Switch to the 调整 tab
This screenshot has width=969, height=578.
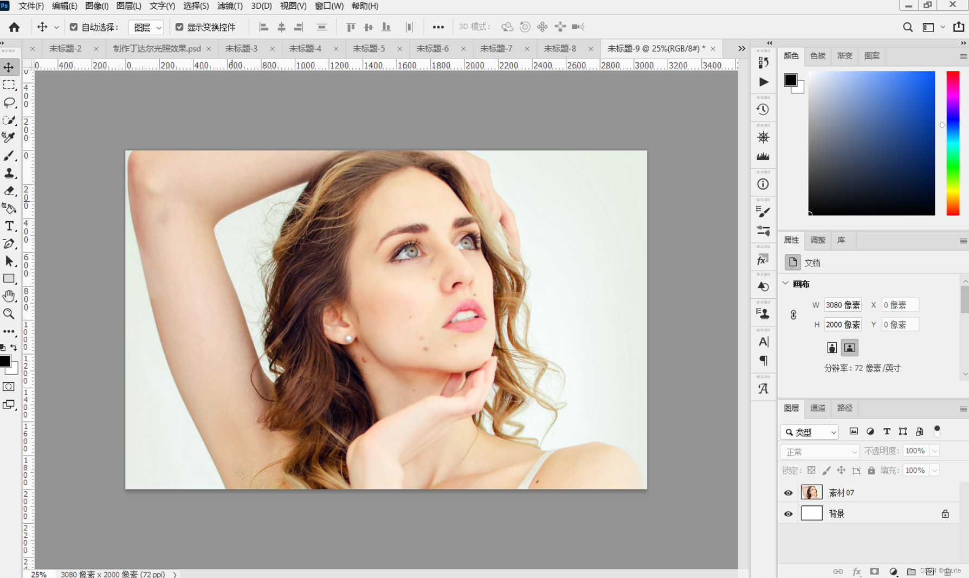tap(818, 240)
